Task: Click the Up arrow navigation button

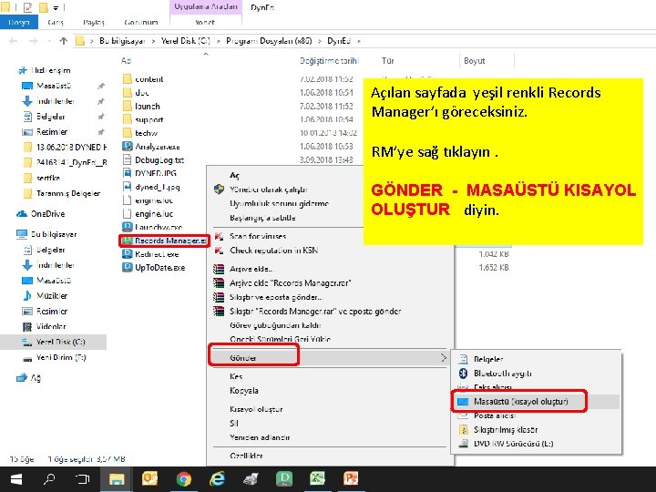Action: tap(64, 41)
